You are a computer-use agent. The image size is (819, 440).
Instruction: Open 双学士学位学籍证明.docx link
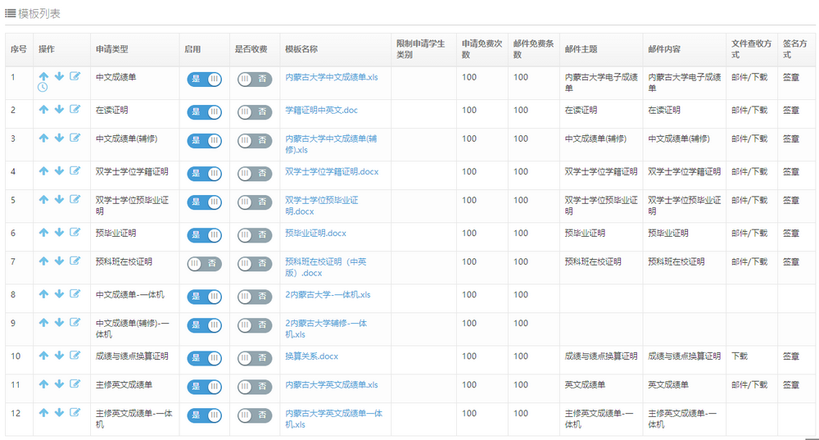(332, 172)
